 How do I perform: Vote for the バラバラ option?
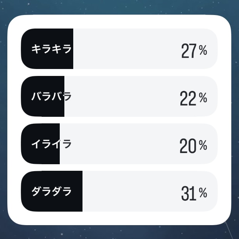[51, 96]
